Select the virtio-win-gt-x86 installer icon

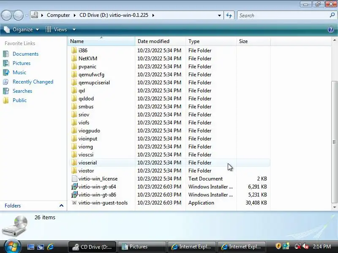click(x=74, y=195)
